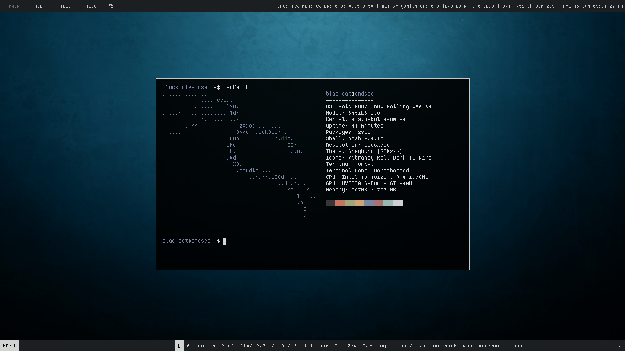Click the window layout icon in top bar
This screenshot has width=625, height=351.
[111, 6]
